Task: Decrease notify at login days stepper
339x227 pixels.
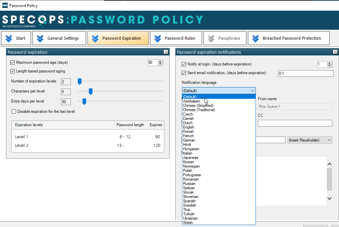Action: point(330,66)
